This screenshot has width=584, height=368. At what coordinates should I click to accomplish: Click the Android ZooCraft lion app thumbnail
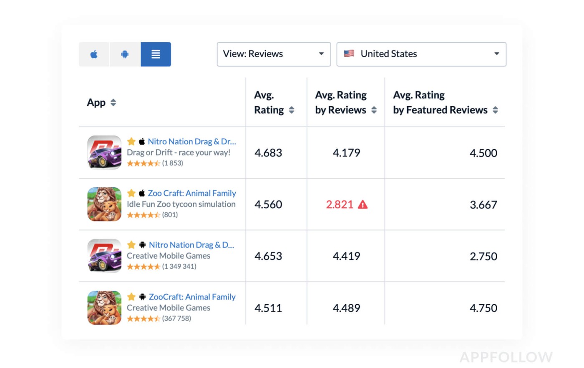[104, 308]
